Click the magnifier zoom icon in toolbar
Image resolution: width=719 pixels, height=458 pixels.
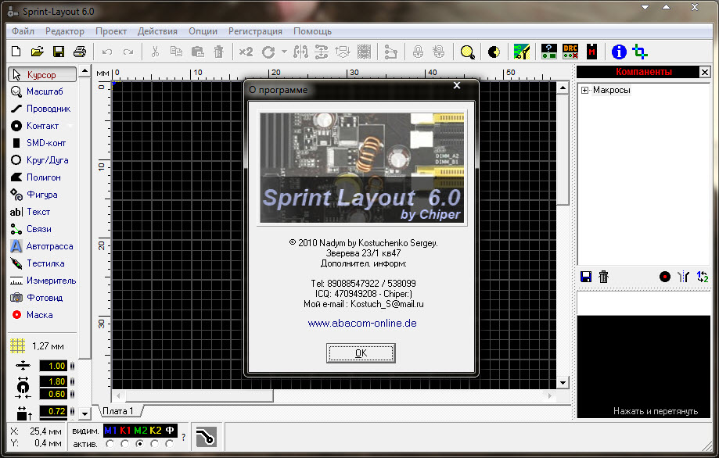(x=467, y=52)
